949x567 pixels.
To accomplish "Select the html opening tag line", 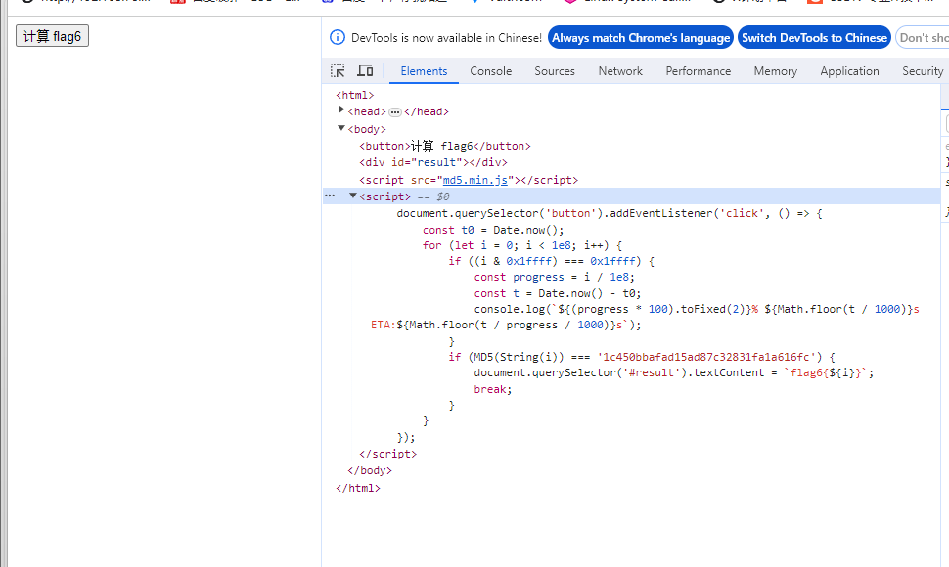I will click(355, 95).
